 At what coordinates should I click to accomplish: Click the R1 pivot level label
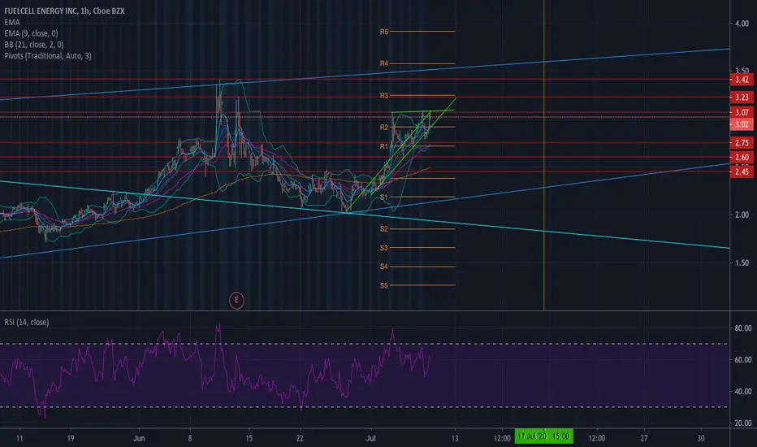coord(384,146)
